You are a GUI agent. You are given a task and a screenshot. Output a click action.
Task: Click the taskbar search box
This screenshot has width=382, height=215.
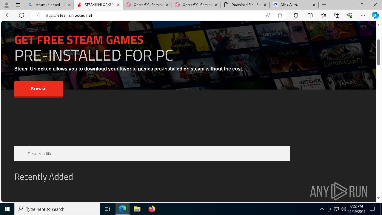pos(57,209)
